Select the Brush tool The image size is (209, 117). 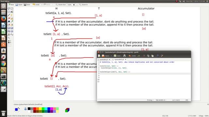click(x=12, y=18)
